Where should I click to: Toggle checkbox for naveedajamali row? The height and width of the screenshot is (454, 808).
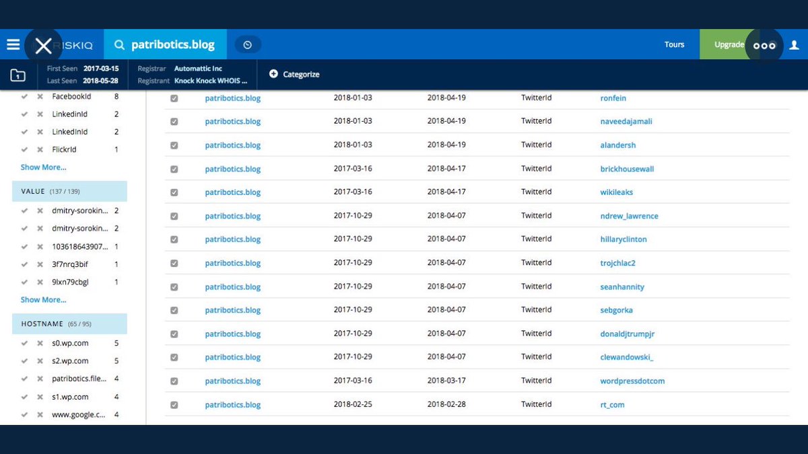coord(174,122)
